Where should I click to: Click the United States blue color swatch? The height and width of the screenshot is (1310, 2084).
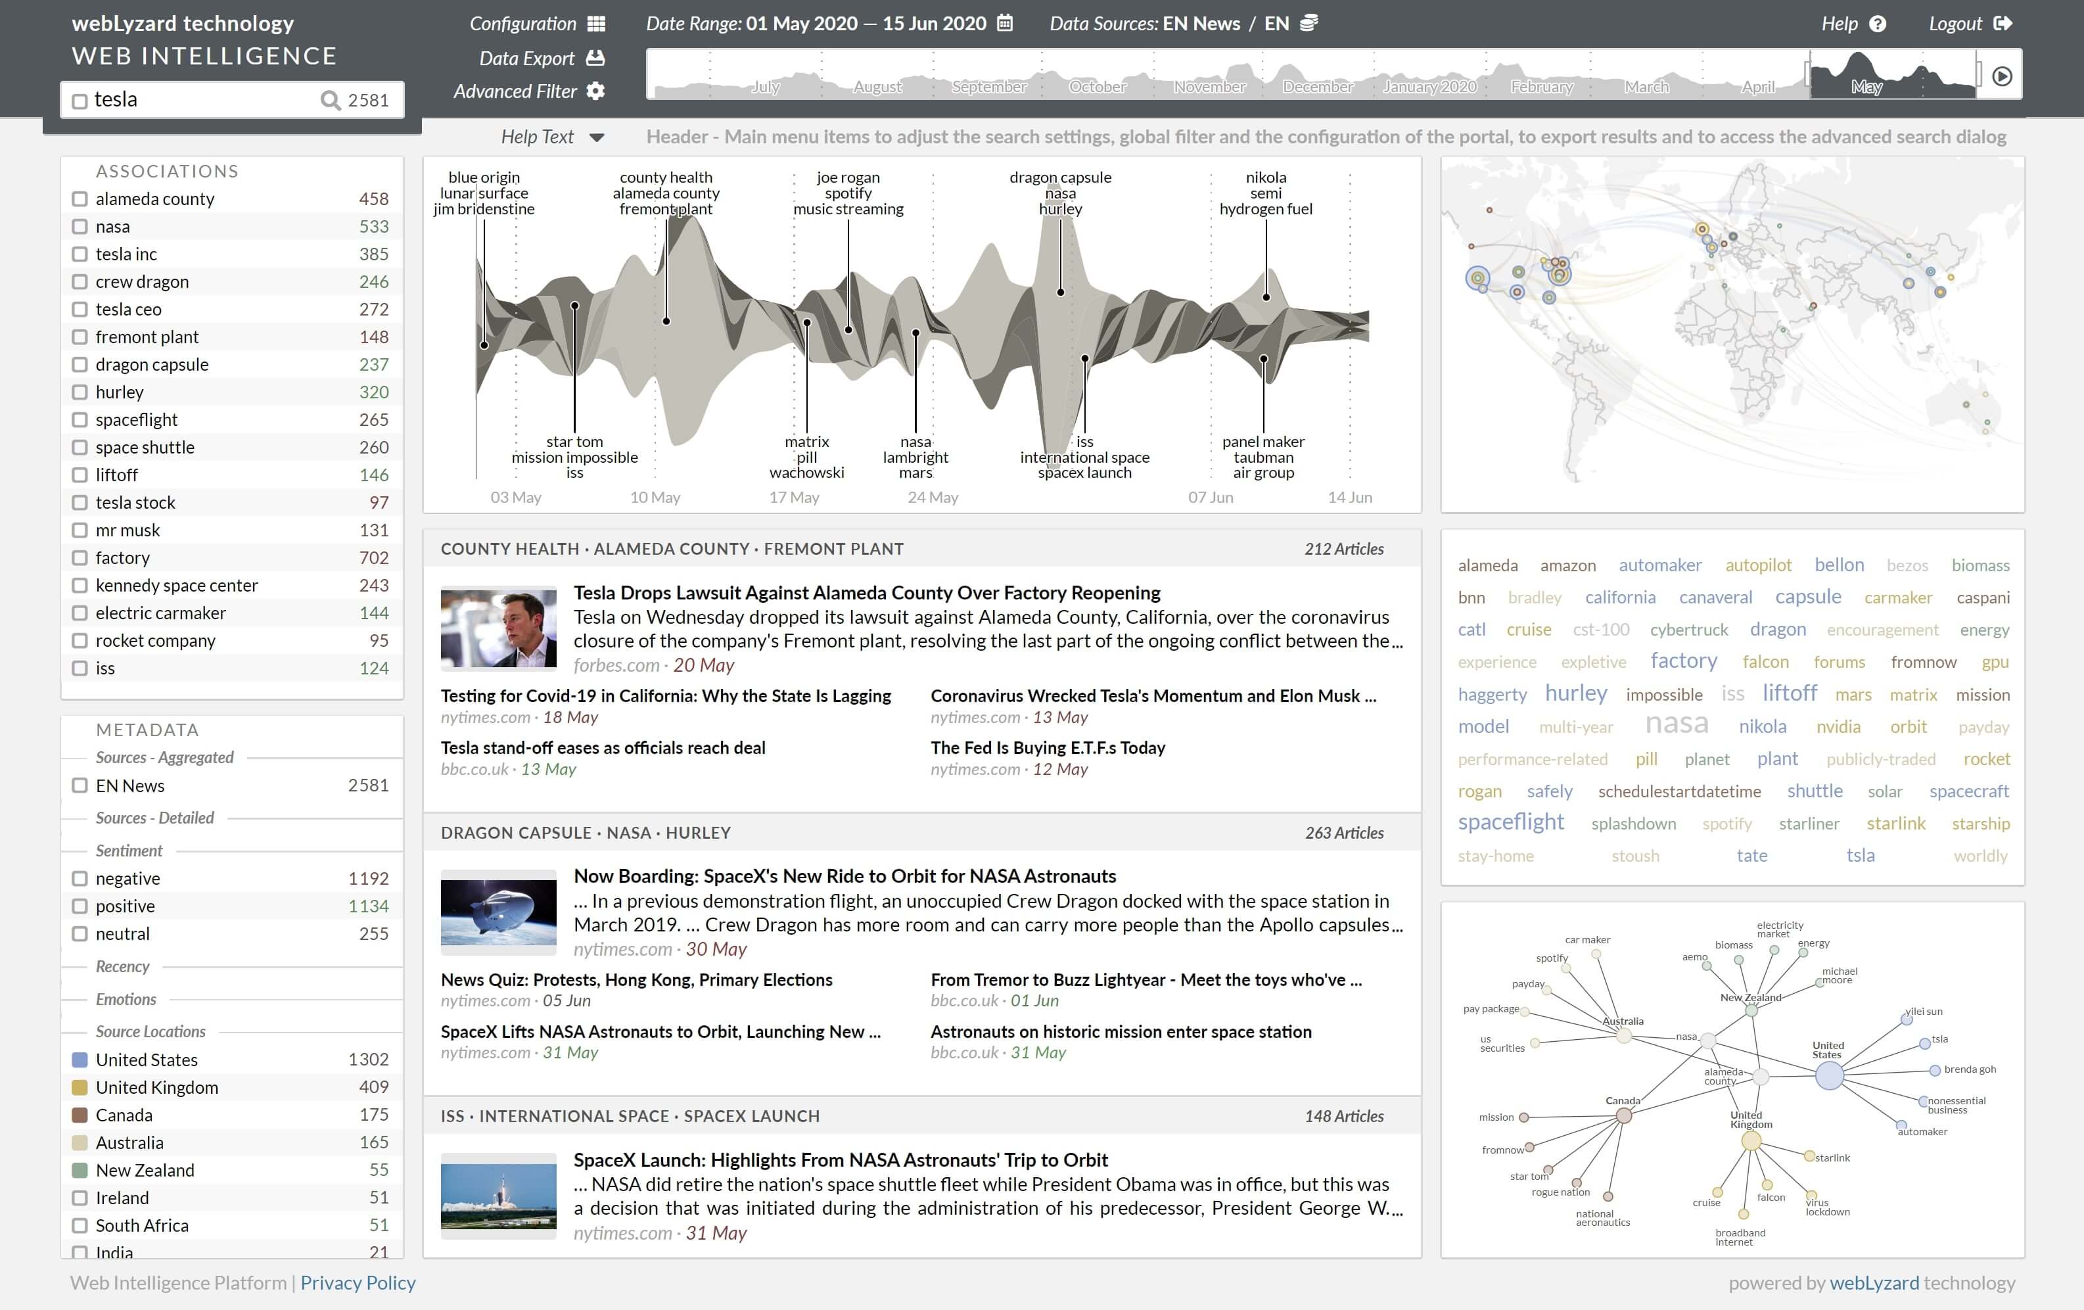[x=80, y=1060]
